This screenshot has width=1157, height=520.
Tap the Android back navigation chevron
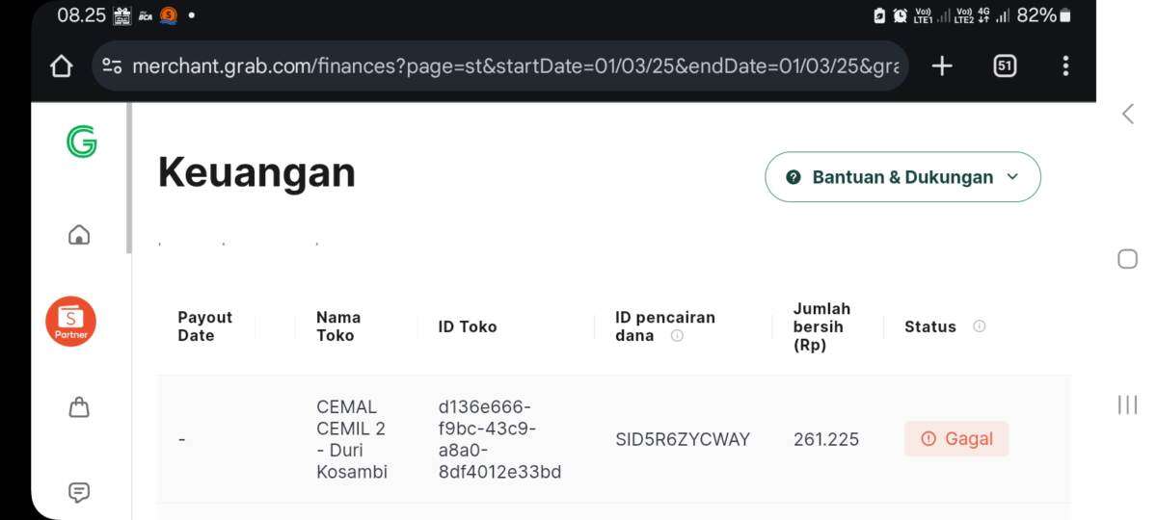click(x=1127, y=114)
